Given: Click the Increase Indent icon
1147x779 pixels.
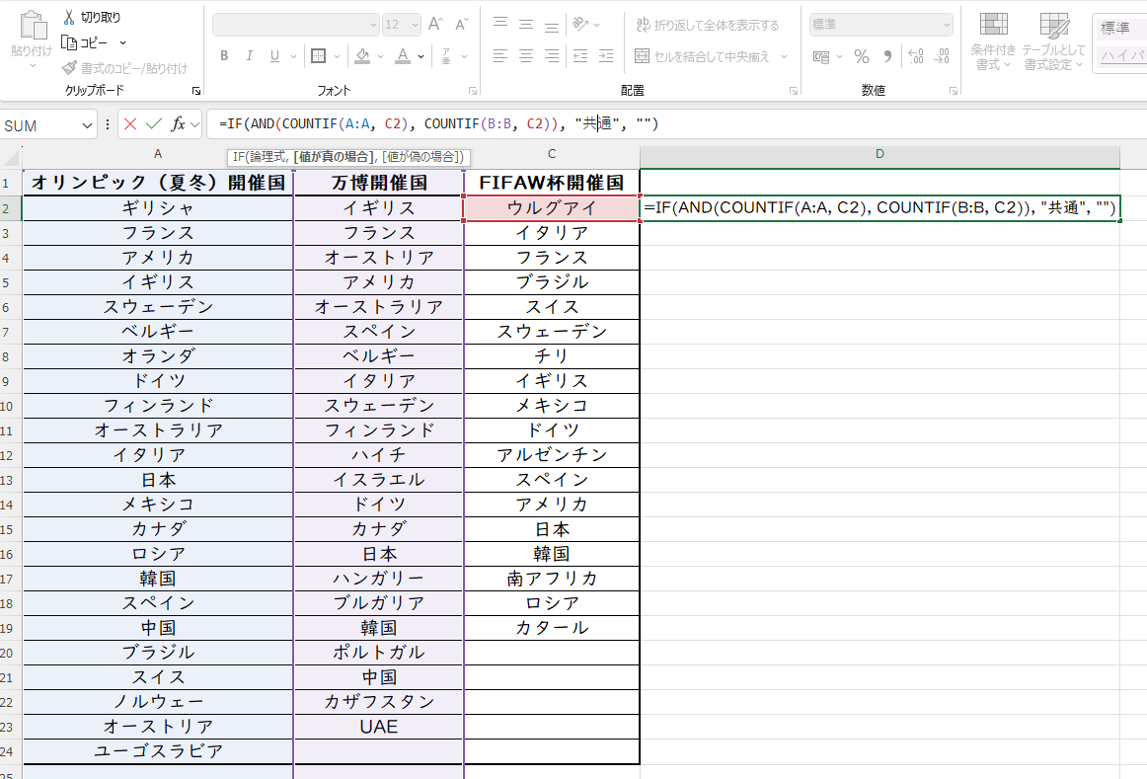Looking at the screenshot, I should [606, 55].
